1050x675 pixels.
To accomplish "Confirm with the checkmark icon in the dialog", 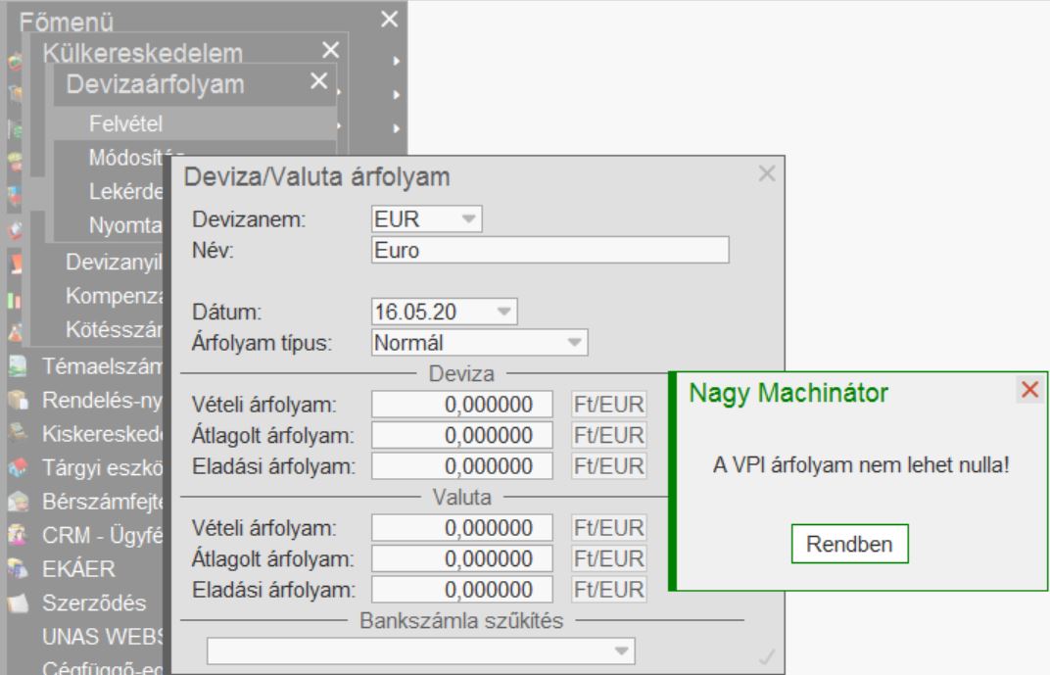I will coord(767,657).
